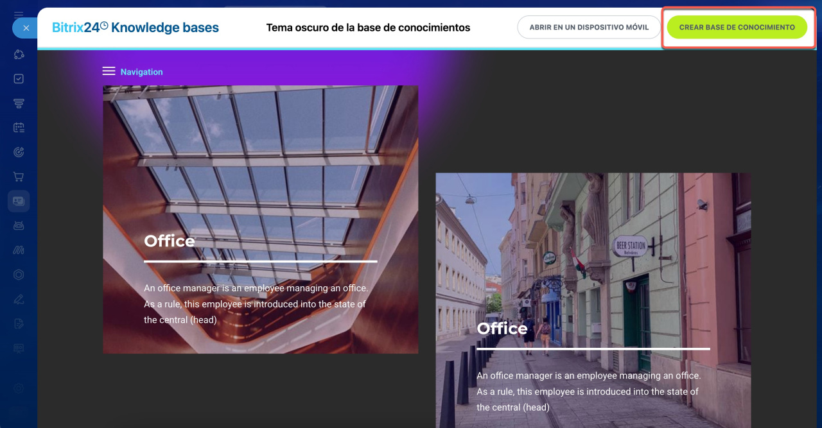Click the Navigation label link
The height and width of the screenshot is (428, 822).
pos(141,72)
